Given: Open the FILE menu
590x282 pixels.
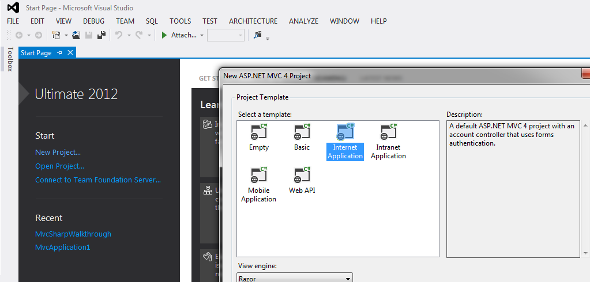Looking at the screenshot, I should [x=13, y=21].
